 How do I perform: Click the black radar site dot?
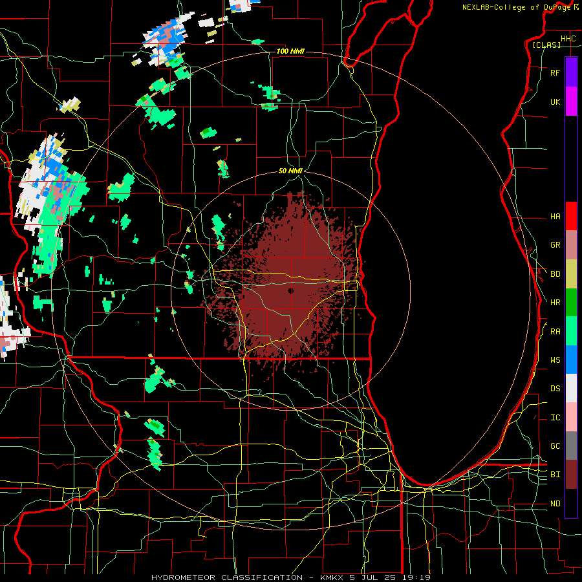[x=290, y=290]
